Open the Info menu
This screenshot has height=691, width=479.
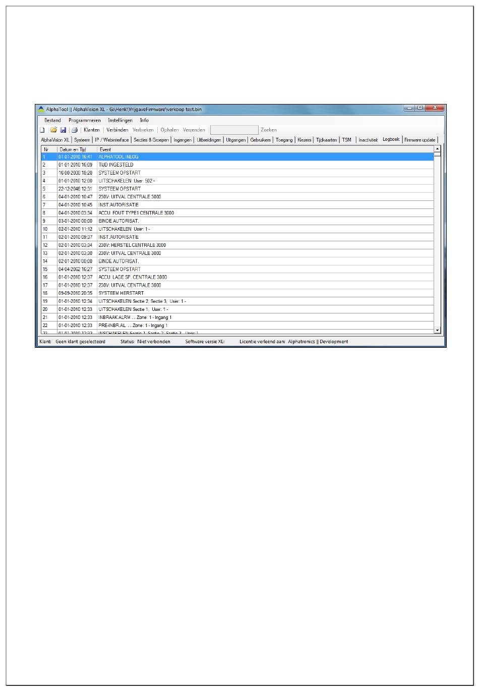point(144,120)
